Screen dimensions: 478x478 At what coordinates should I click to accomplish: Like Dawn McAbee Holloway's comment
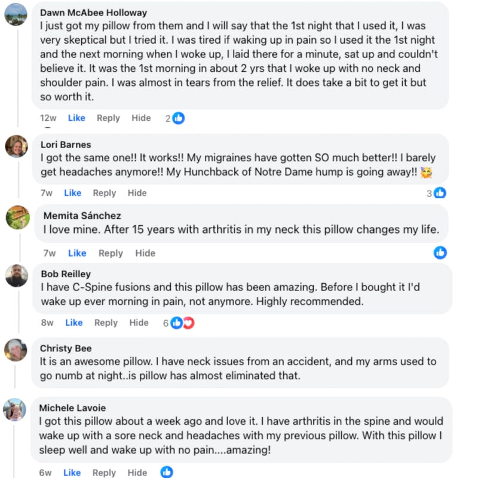(x=76, y=118)
